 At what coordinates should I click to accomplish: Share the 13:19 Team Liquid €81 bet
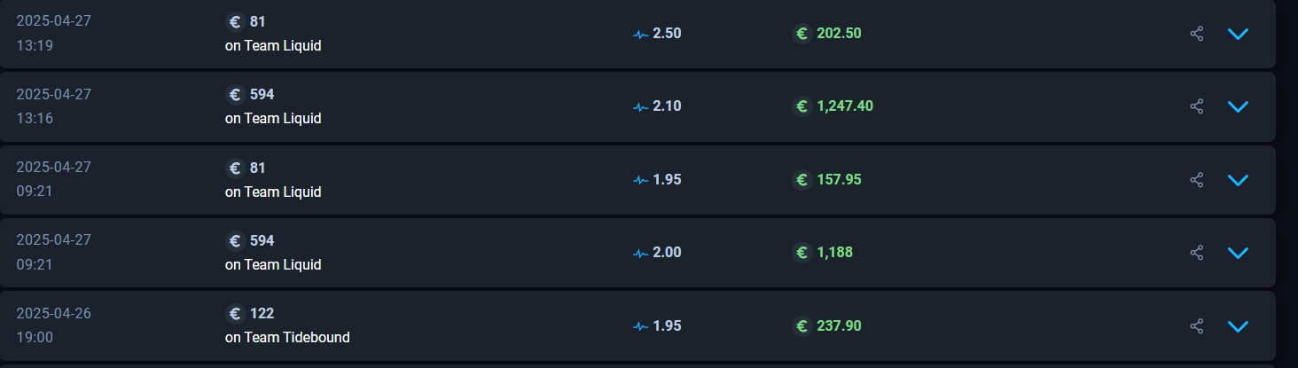[1197, 34]
